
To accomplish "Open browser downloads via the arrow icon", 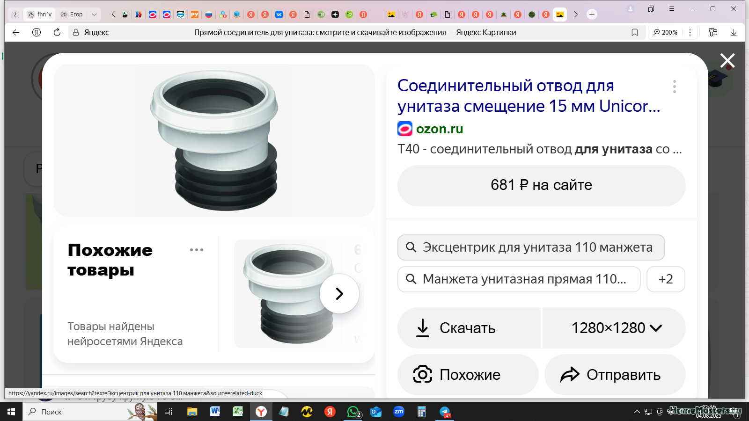I will (x=734, y=32).
